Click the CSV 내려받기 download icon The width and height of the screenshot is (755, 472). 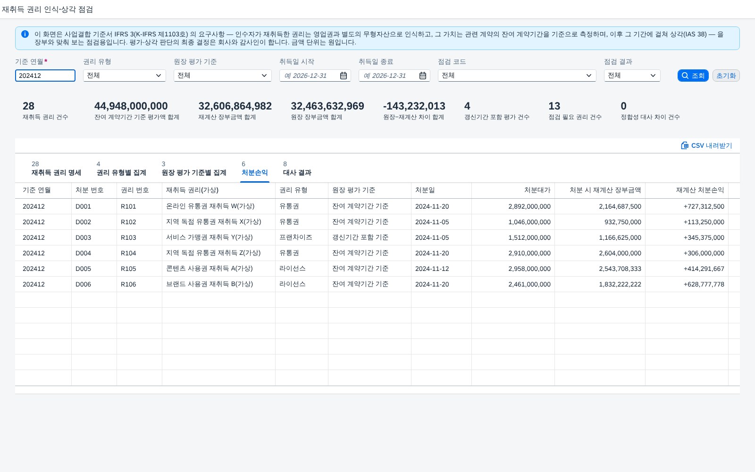[685, 145]
